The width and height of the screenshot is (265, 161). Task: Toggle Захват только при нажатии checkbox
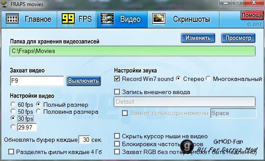pos(125,113)
